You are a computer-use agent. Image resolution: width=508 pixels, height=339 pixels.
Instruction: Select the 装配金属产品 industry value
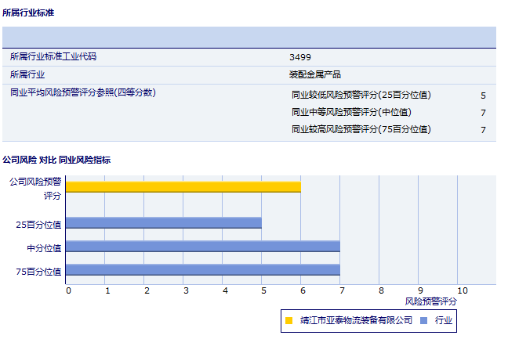(315, 75)
